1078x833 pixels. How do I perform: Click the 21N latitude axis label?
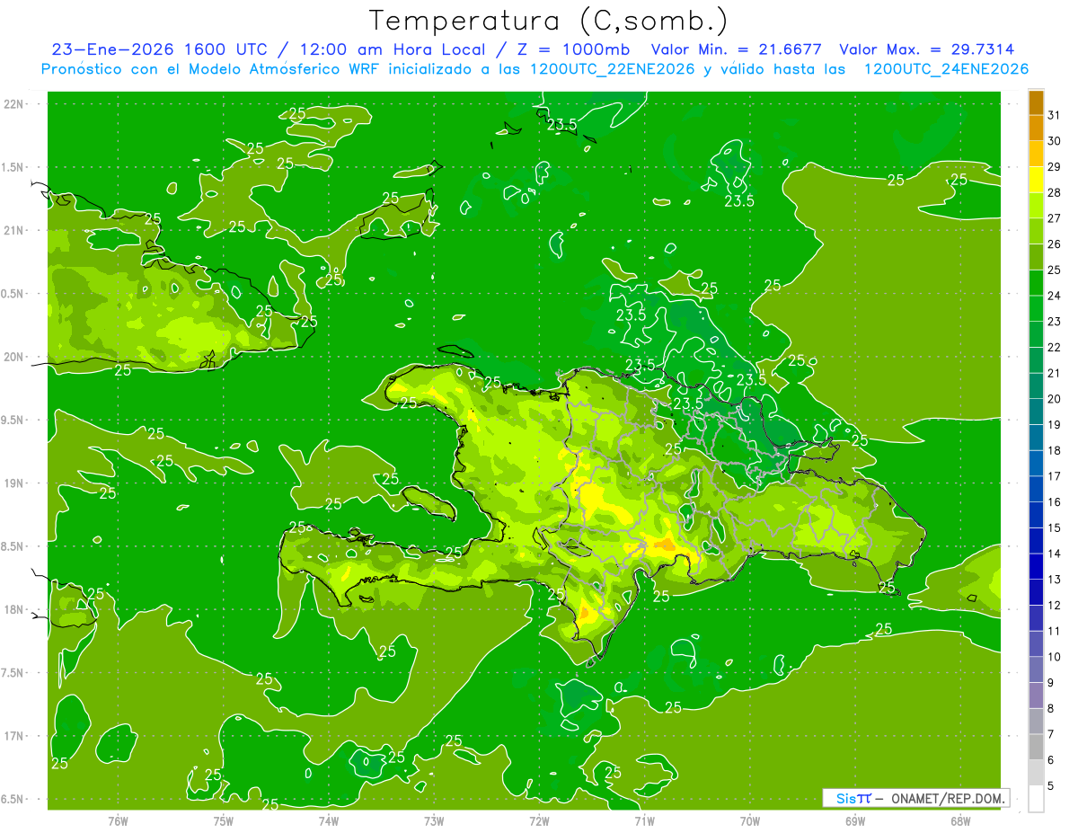tap(13, 230)
